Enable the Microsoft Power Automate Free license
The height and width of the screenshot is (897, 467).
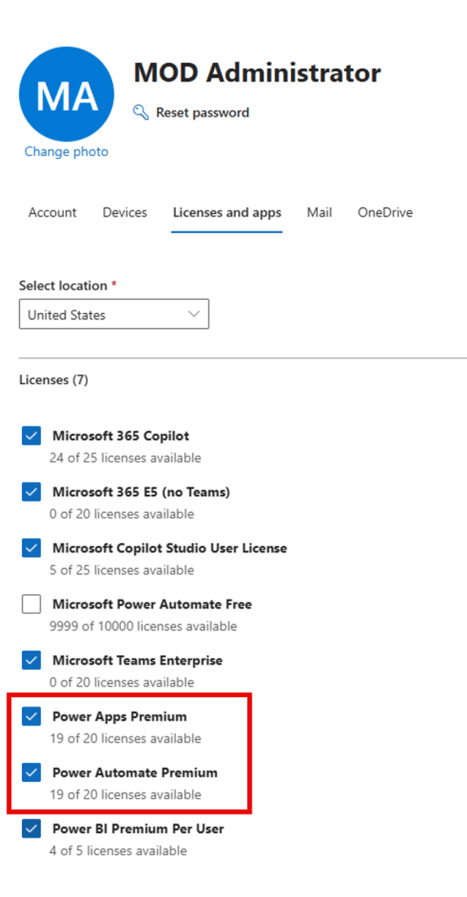point(32,603)
